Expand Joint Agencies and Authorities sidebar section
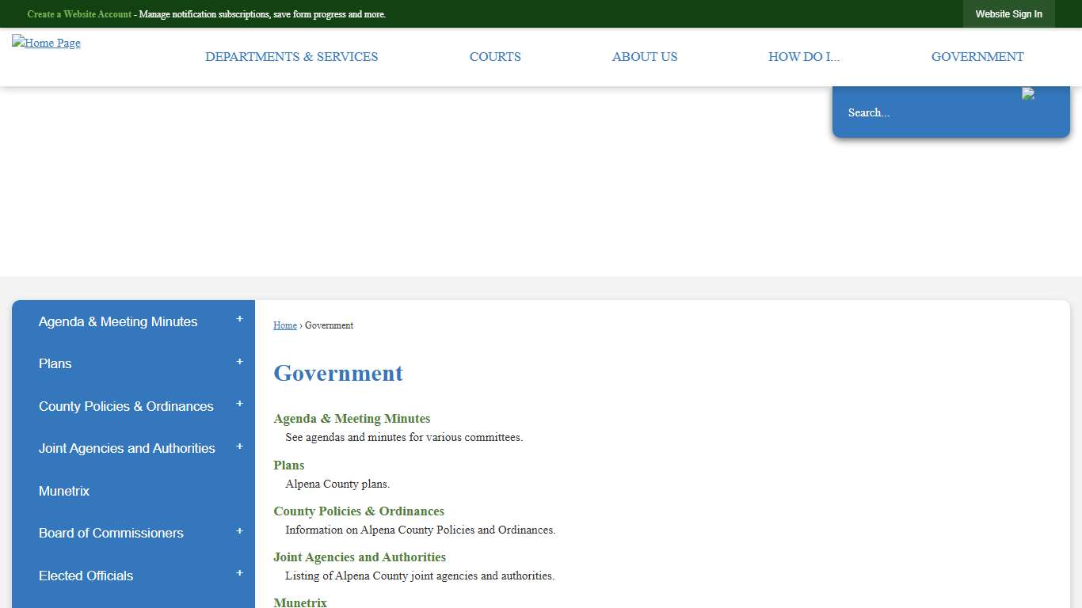Viewport: 1082px width, 608px height. point(239,446)
